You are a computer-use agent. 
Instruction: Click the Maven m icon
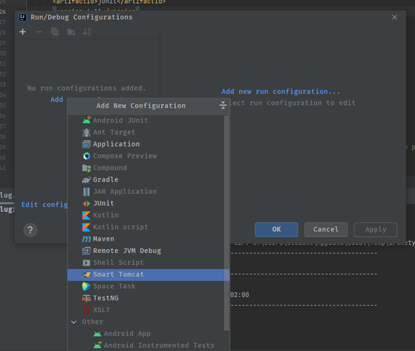pyautogui.click(x=86, y=239)
